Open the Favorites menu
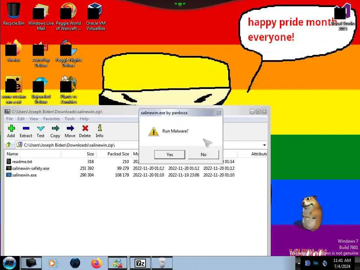The height and width of the screenshot is (270, 360). (51, 119)
